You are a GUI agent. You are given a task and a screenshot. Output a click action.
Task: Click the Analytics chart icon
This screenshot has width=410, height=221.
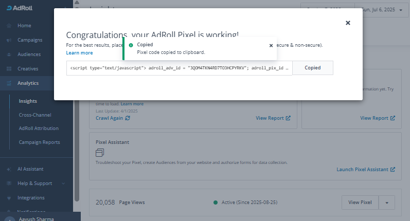(9, 83)
